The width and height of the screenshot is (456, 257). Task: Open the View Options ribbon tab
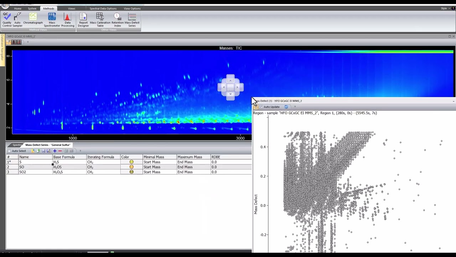coord(132,9)
